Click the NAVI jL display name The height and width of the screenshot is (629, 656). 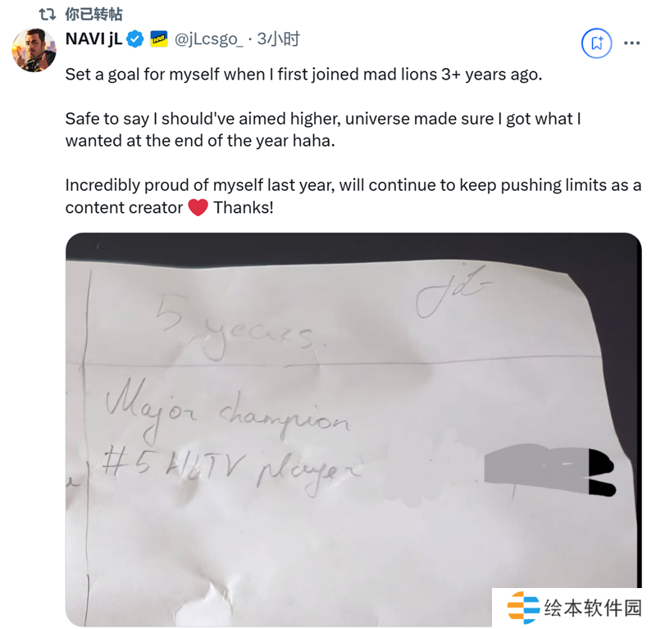[93, 38]
